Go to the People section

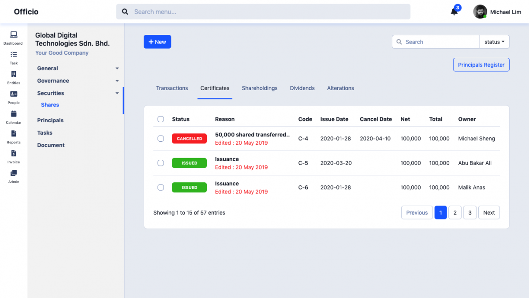(x=13, y=96)
